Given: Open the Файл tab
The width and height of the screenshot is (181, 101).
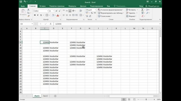Looking at the screenshot, I should point(23,6).
